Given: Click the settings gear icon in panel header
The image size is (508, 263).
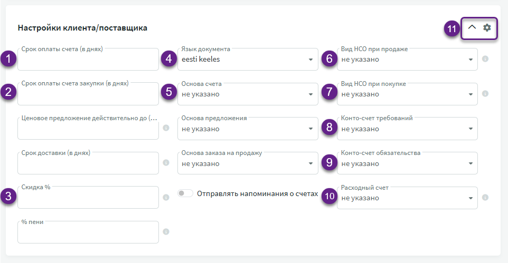Looking at the screenshot, I should [487, 27].
